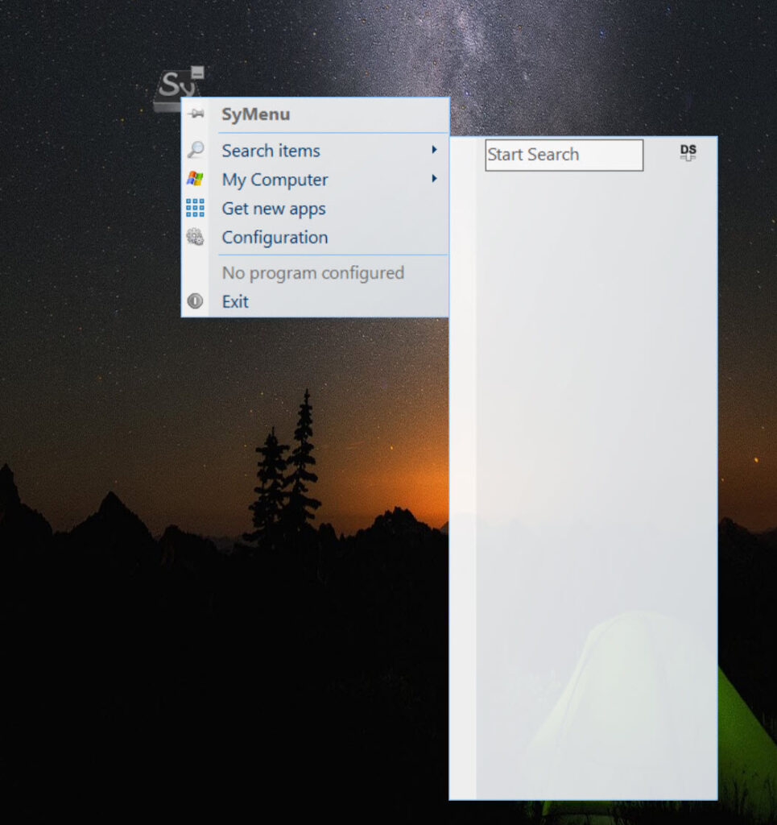777x825 pixels.
Task: Open the My Computer menu entry
Action: [x=315, y=180]
